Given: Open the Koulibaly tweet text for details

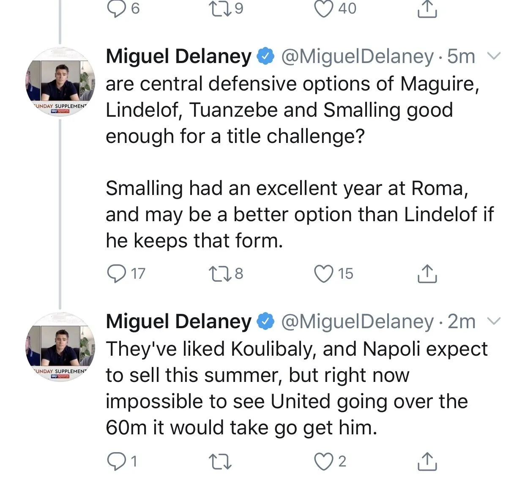Looking at the screenshot, I should [296, 388].
